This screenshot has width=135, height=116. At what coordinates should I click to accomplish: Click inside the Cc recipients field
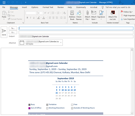(x=76, y=33)
